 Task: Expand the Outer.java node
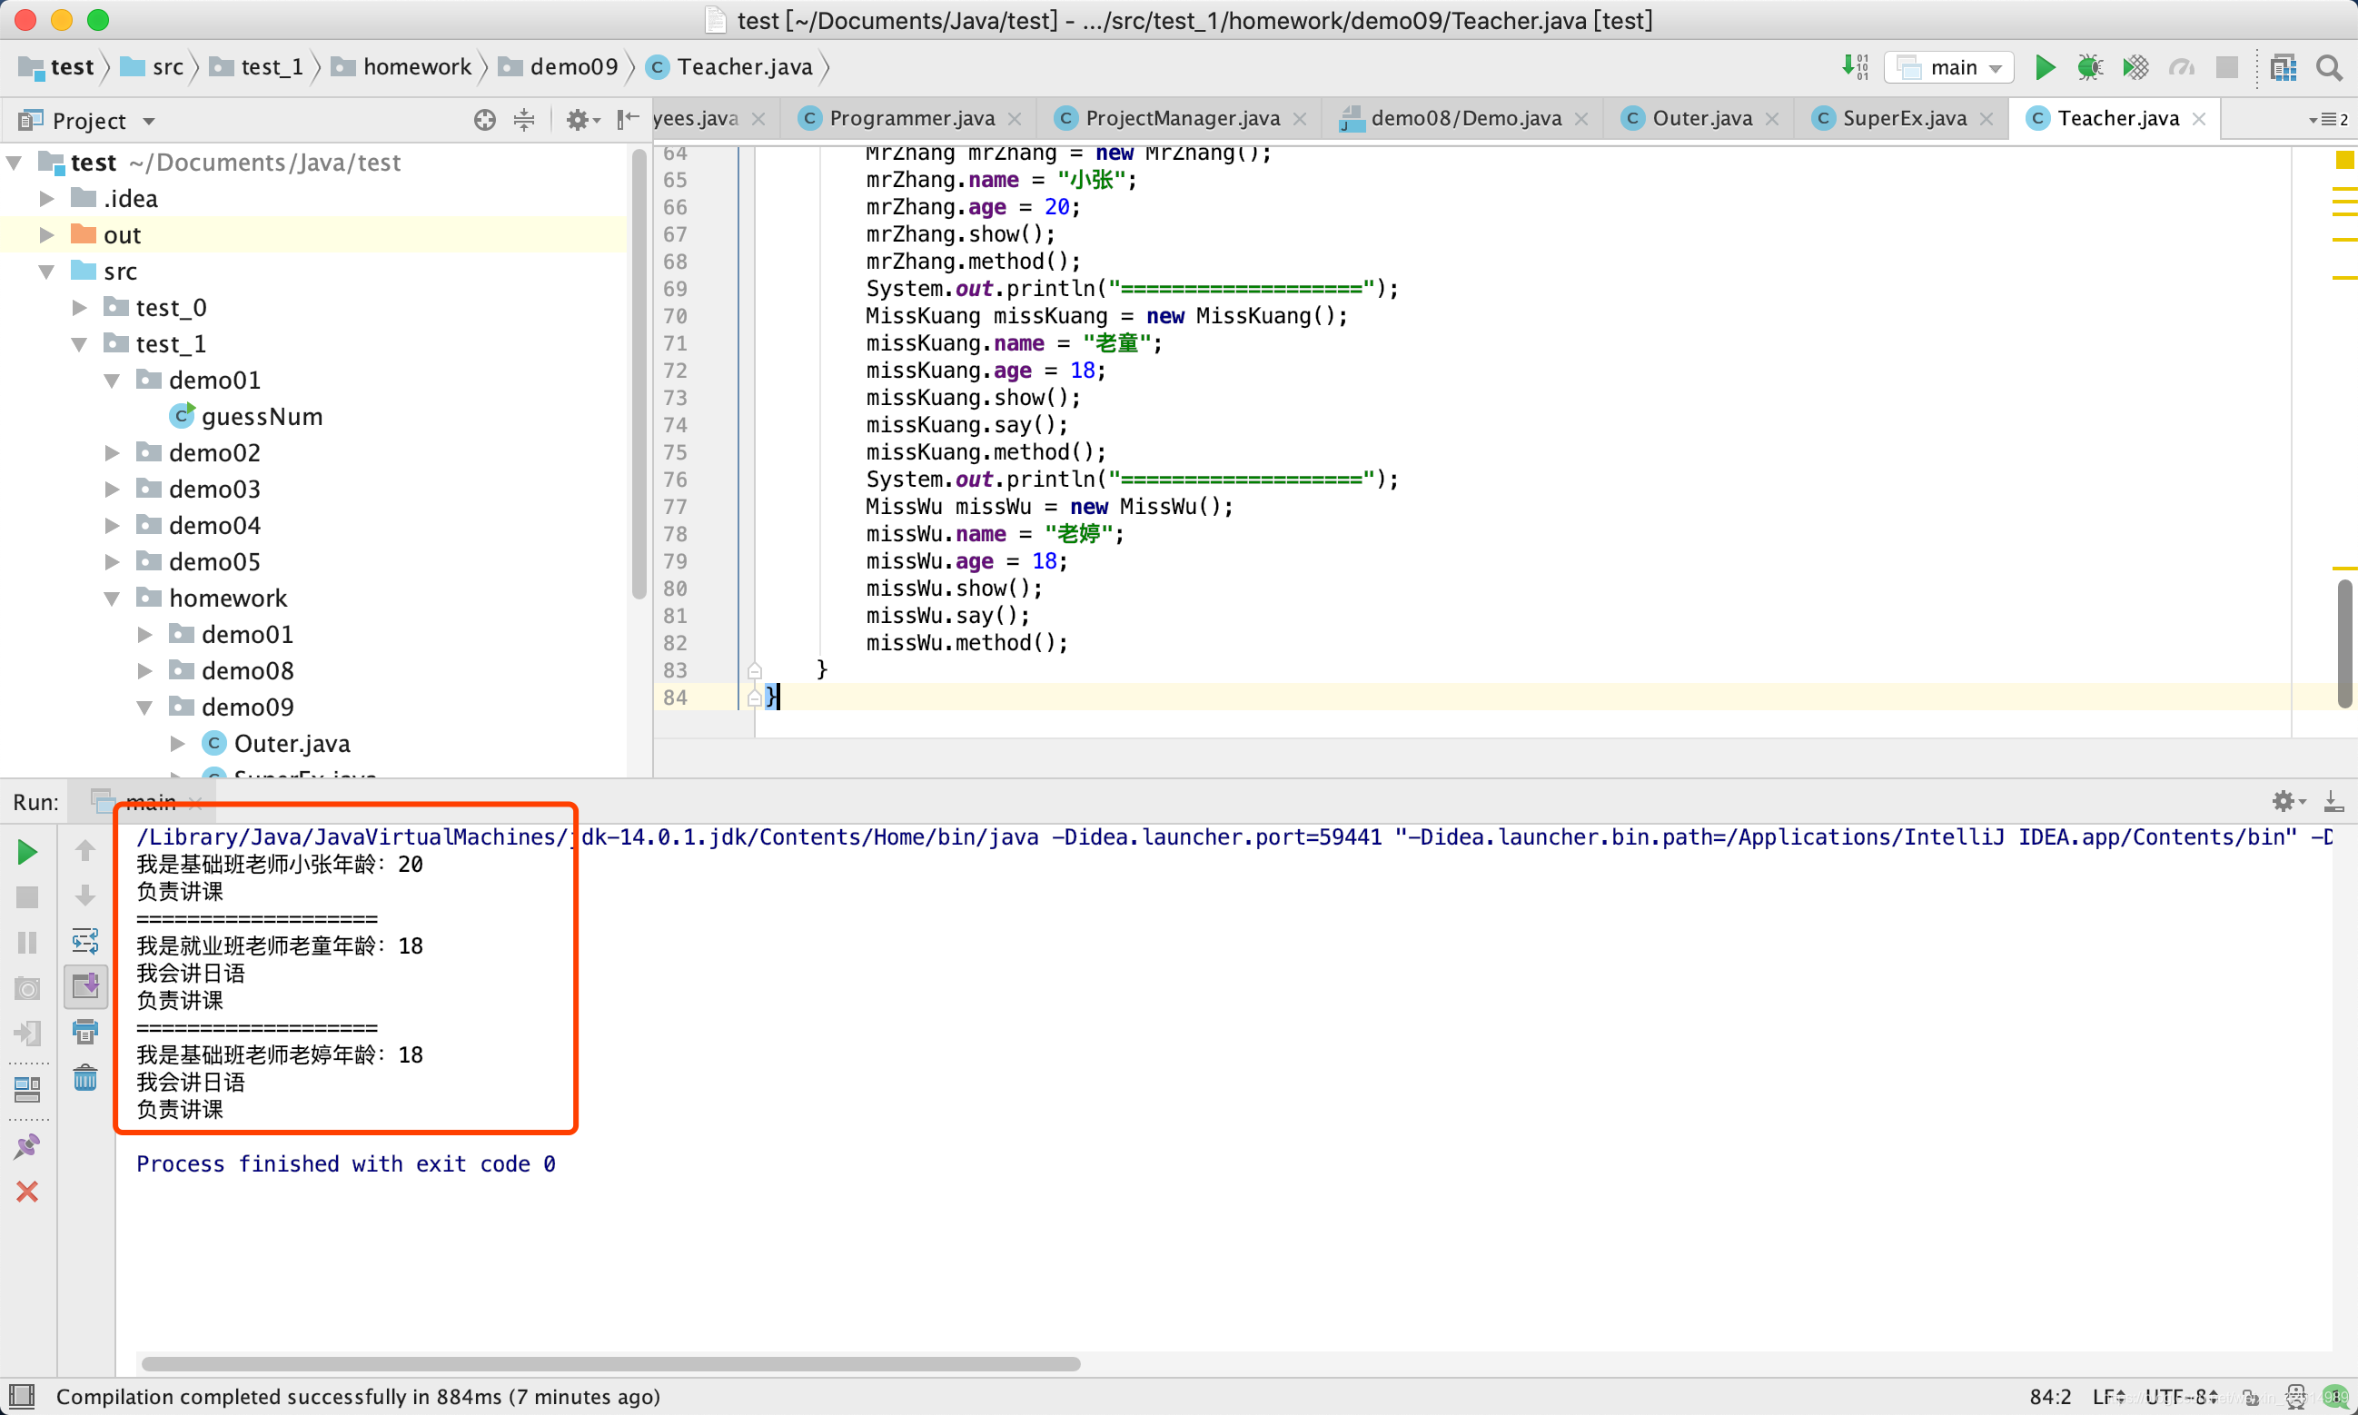[177, 744]
